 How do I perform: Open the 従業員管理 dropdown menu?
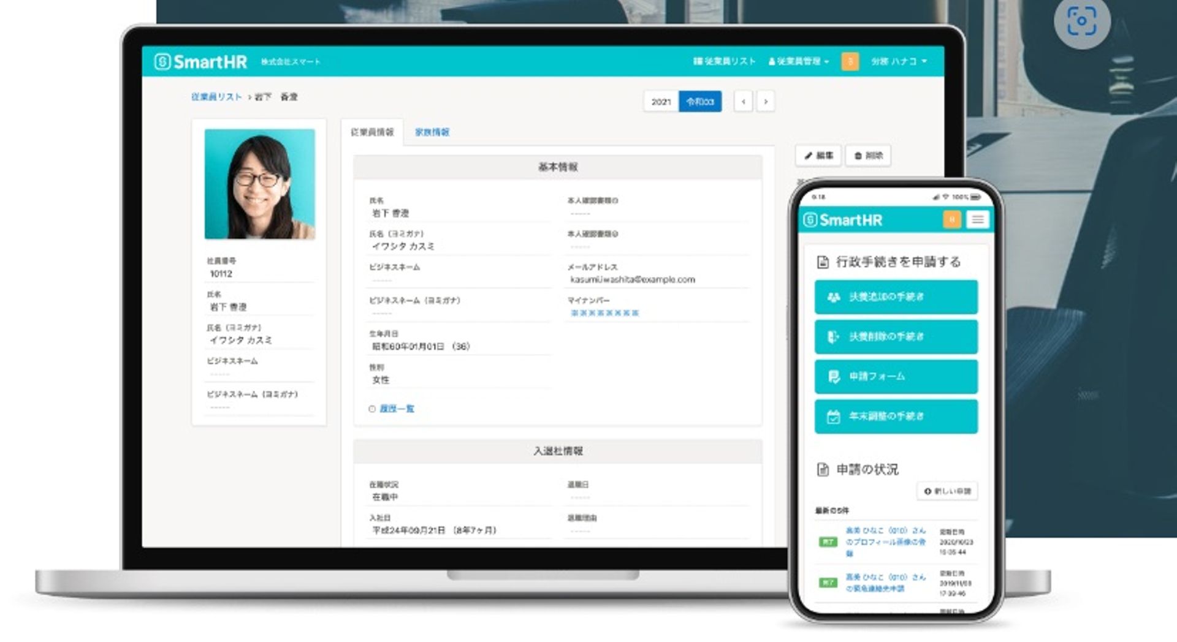pyautogui.click(x=798, y=62)
